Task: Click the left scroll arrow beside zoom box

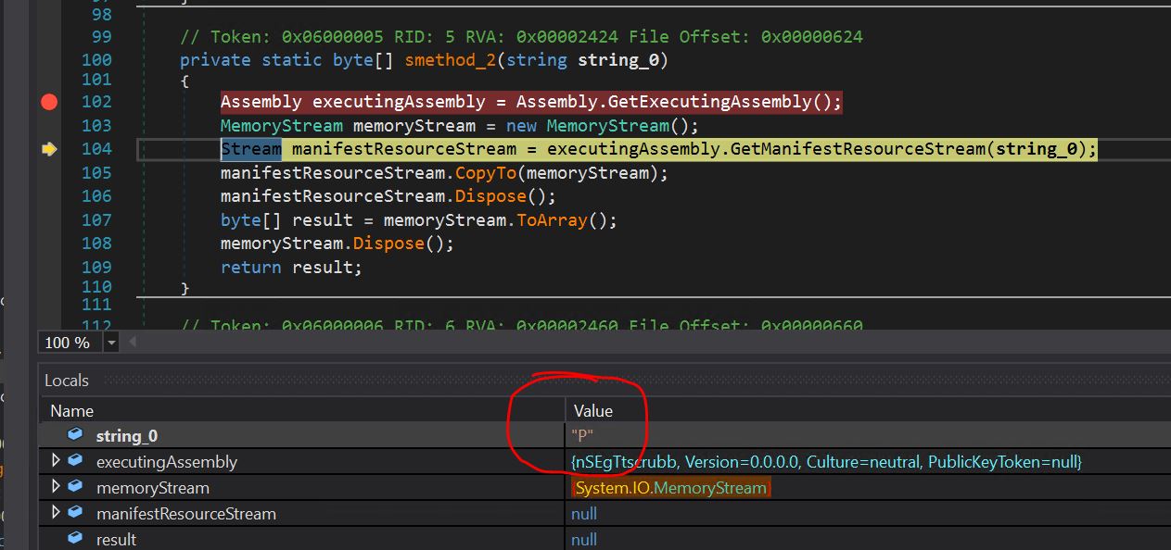Action: 132,343
